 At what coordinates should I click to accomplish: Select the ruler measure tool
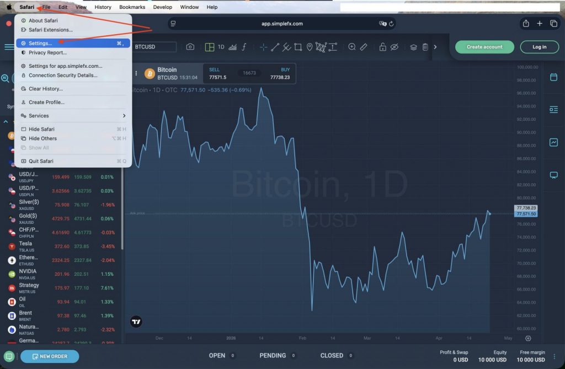tap(364, 47)
